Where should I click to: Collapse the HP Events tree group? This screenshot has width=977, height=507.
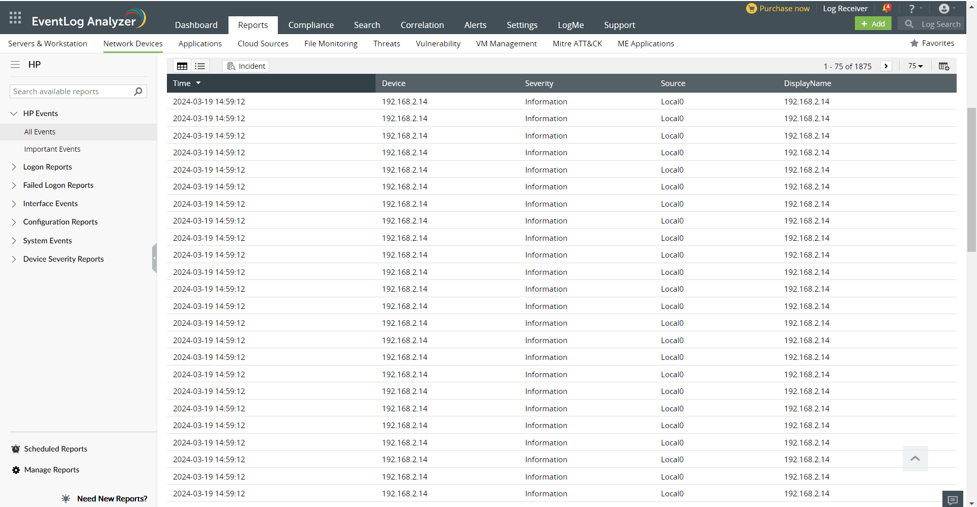14,114
